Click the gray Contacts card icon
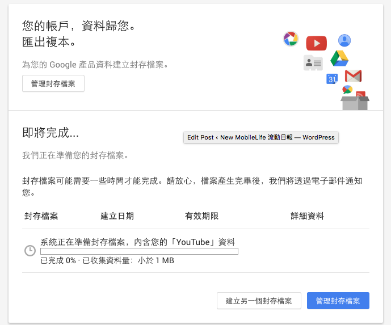The height and width of the screenshot is (325, 391). 313,63
